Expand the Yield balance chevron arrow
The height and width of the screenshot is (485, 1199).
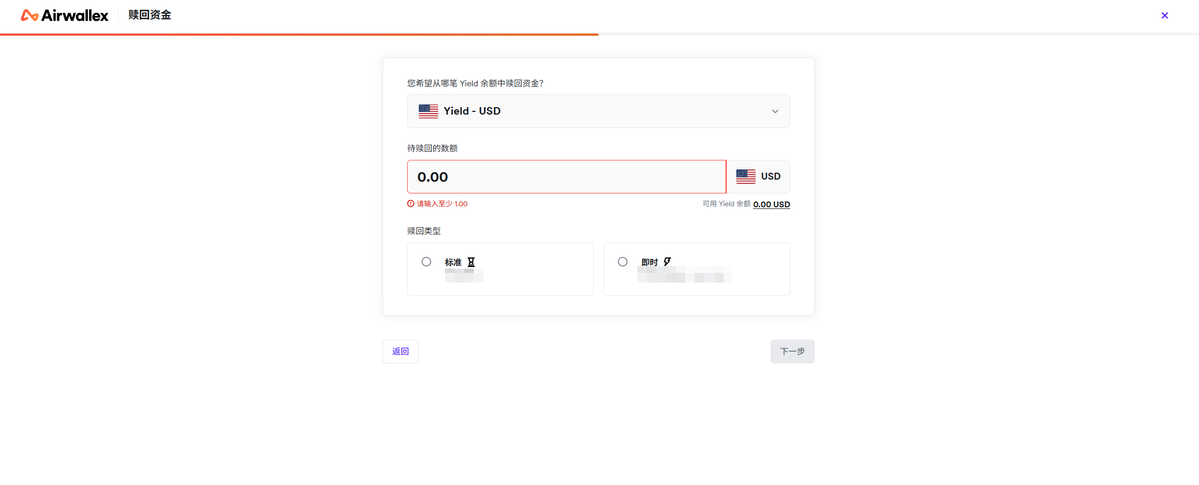(x=775, y=111)
